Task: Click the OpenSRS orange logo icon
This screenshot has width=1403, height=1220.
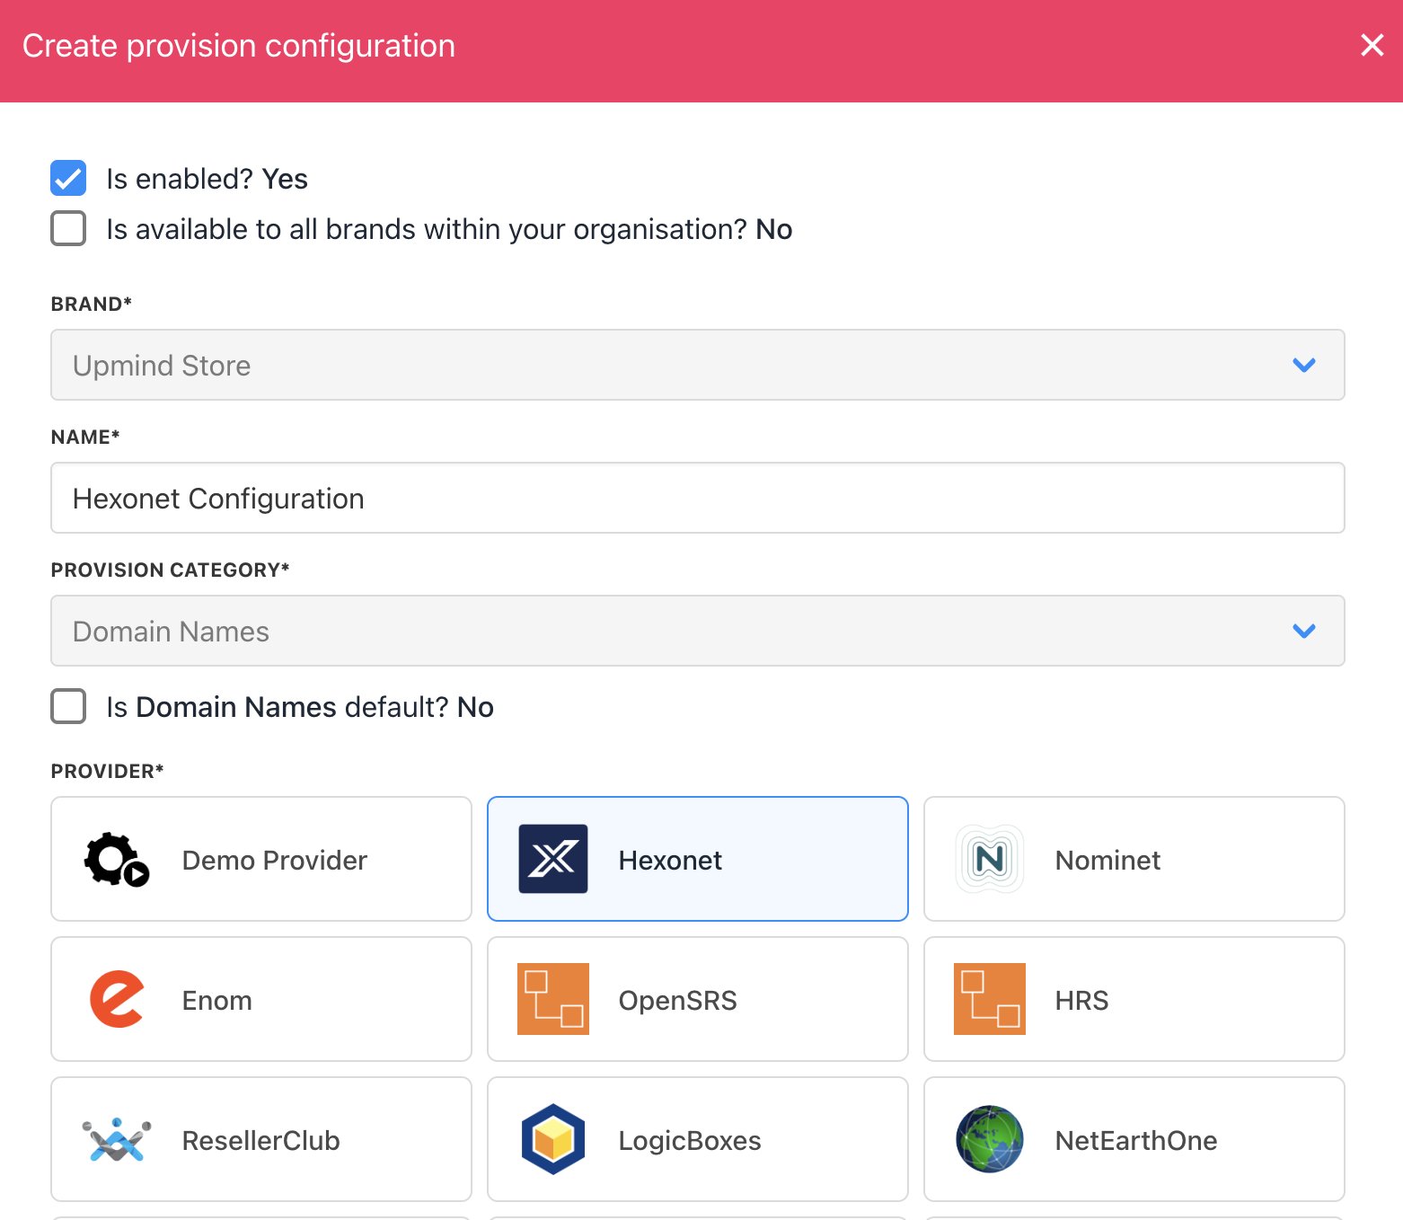Action: [x=553, y=999]
